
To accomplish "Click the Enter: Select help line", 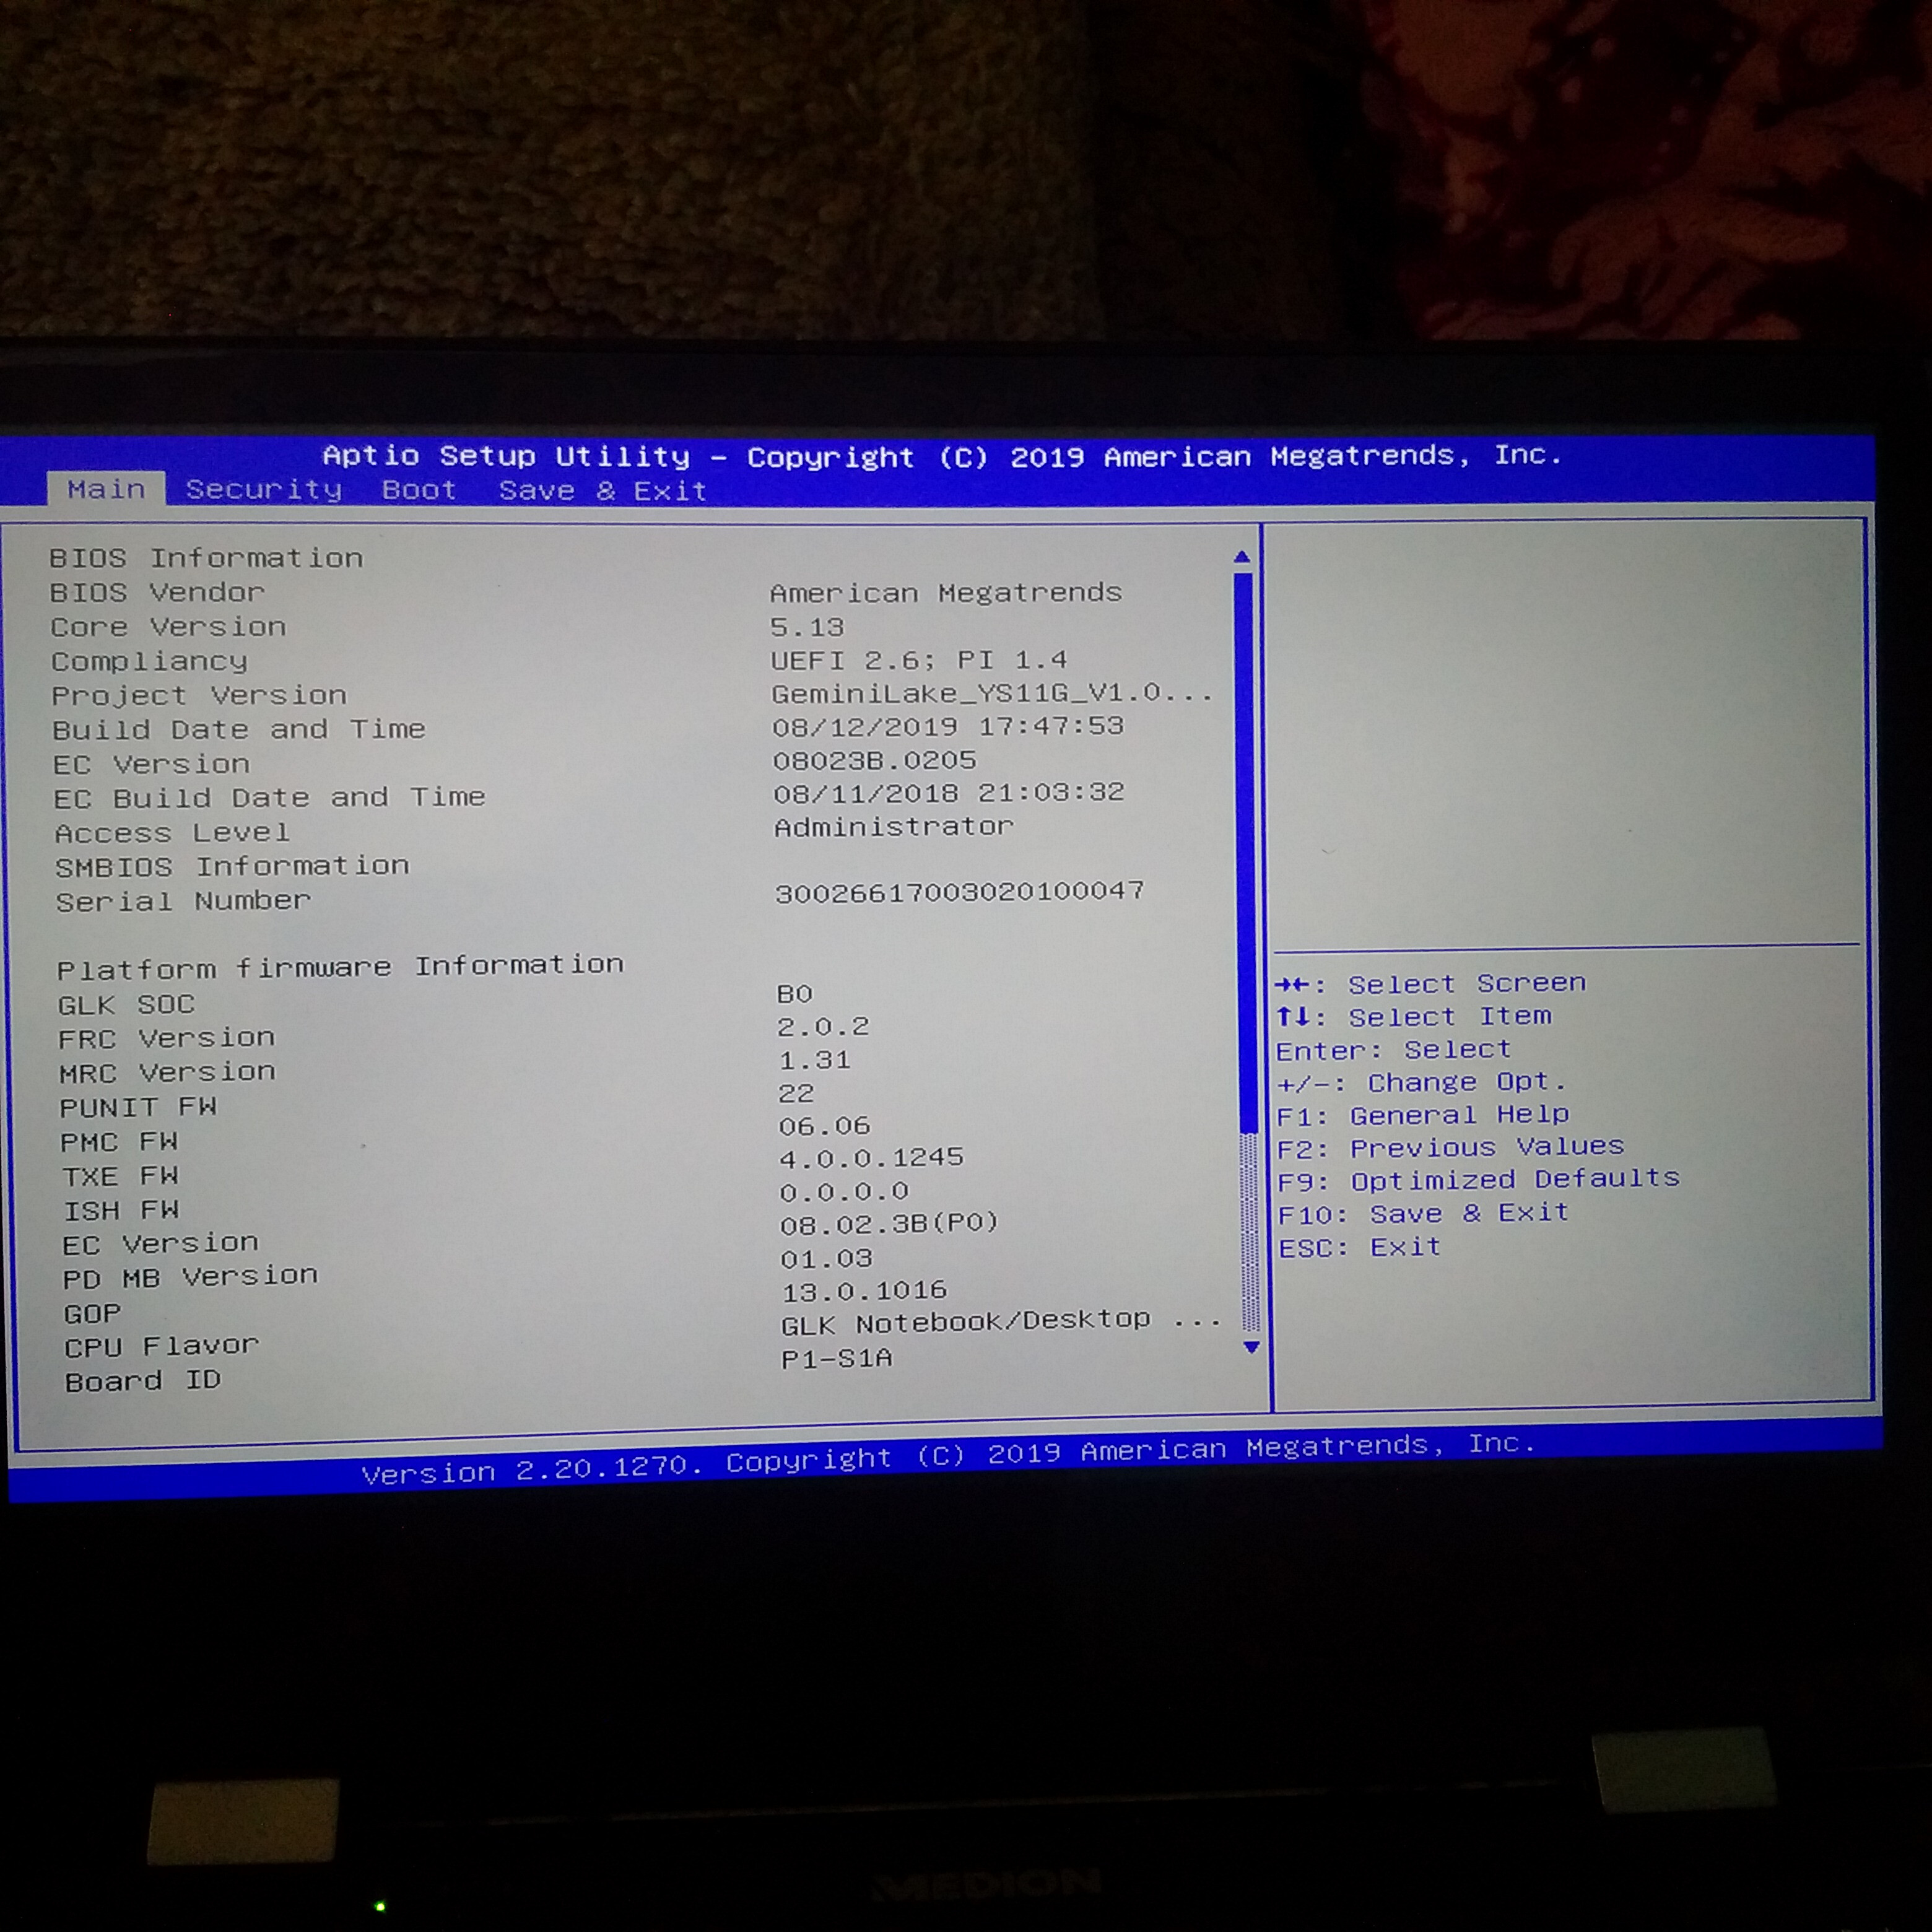I will (1393, 1050).
